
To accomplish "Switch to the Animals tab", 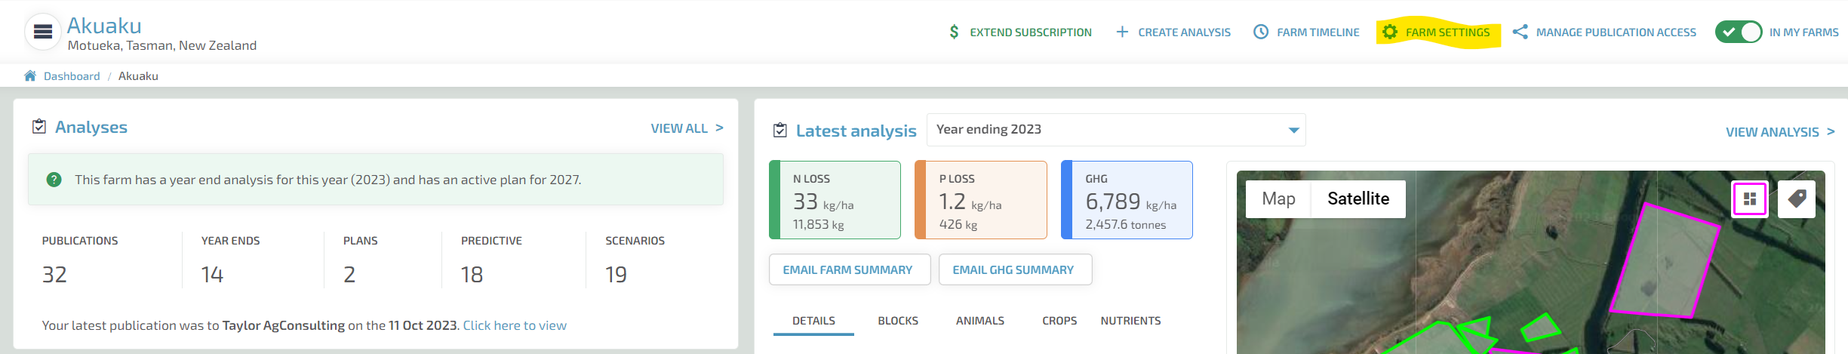I will click(980, 321).
